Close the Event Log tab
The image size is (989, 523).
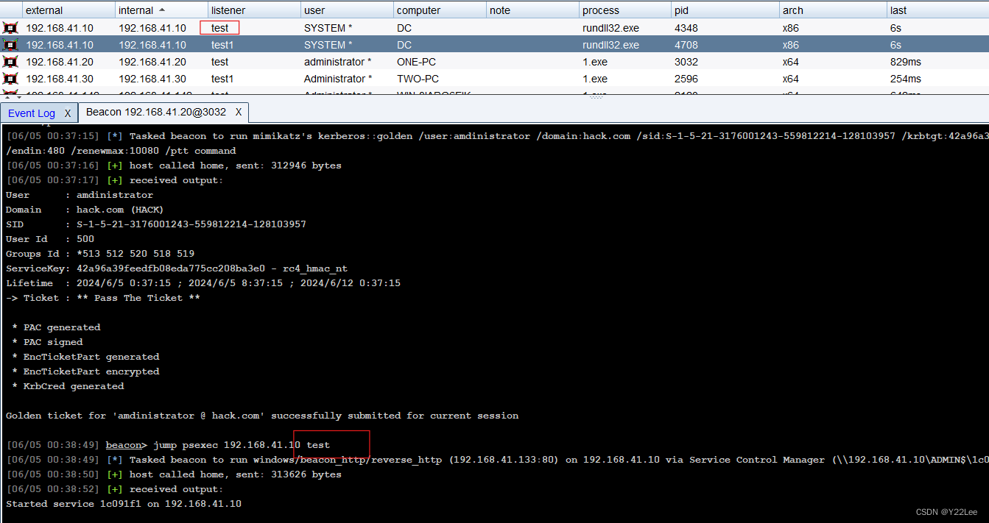[x=67, y=113]
